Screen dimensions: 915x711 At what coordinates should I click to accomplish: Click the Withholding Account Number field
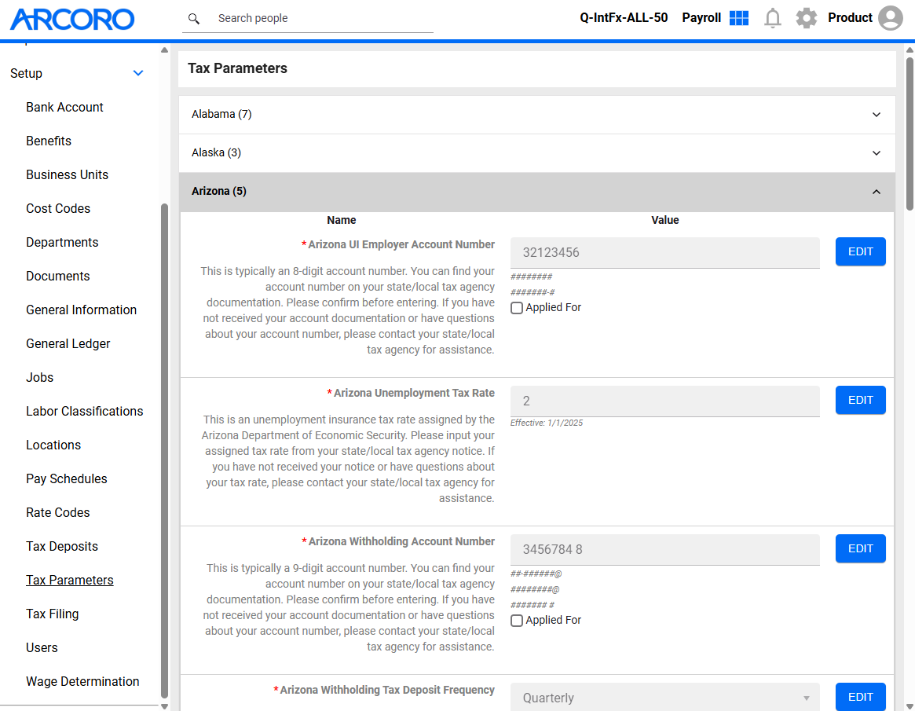[664, 550]
